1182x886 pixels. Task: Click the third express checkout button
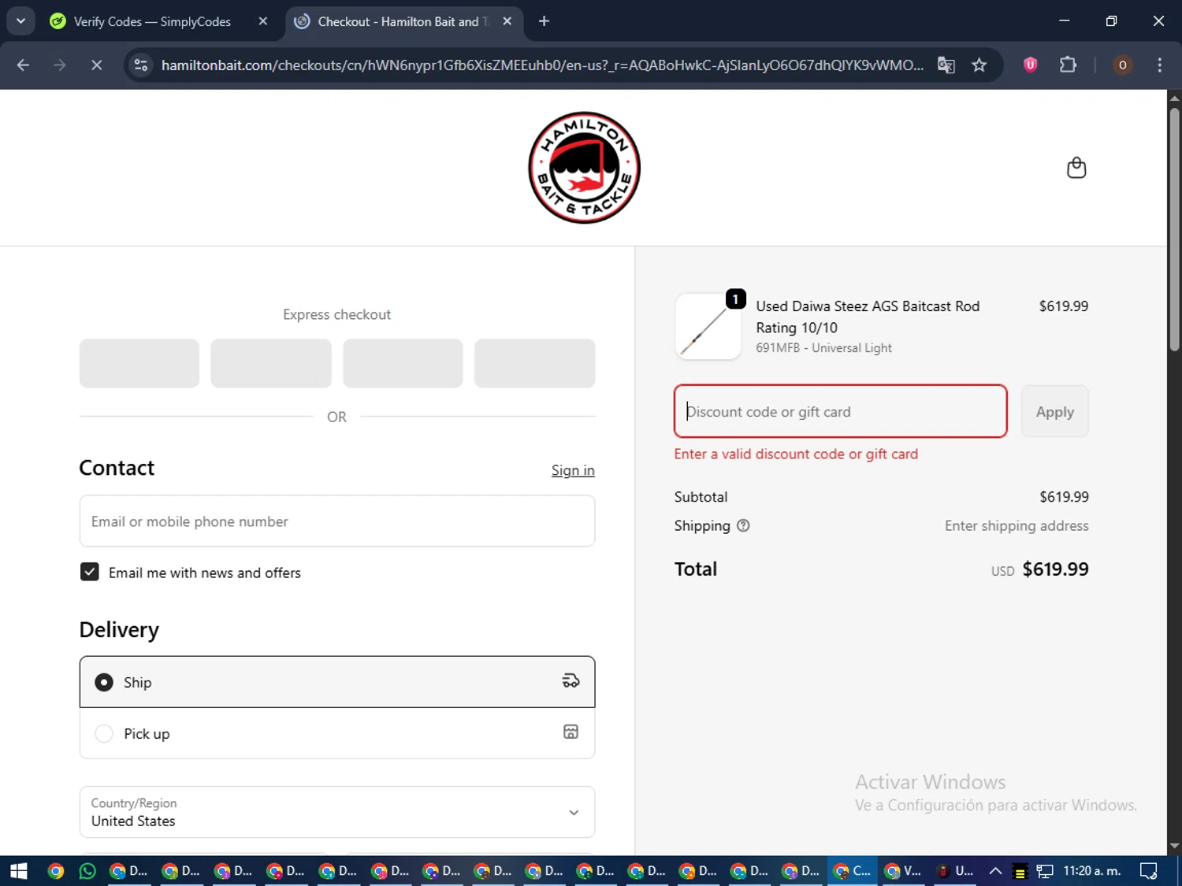(x=403, y=363)
